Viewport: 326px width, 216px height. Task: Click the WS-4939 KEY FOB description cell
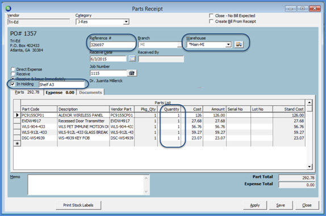click(x=83, y=138)
